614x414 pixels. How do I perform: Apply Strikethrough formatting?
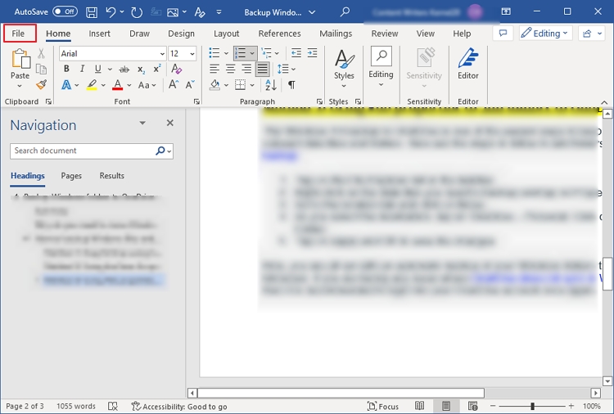click(x=124, y=70)
